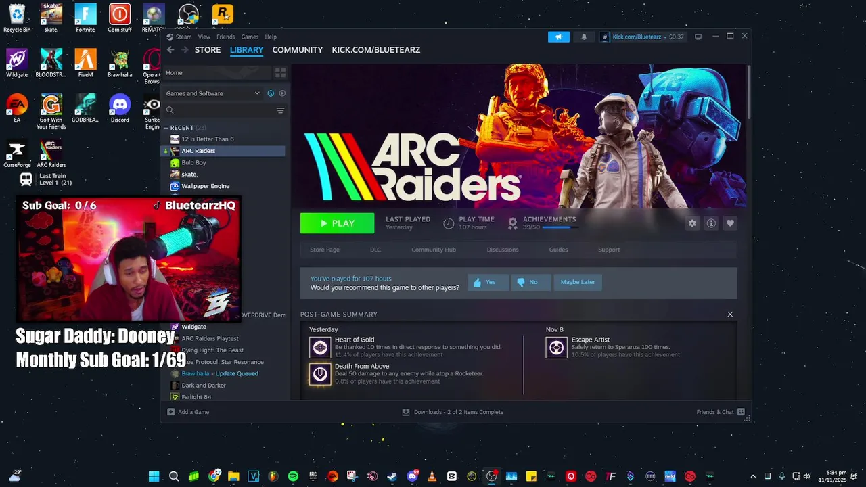Open the Discussions link

[503, 250]
